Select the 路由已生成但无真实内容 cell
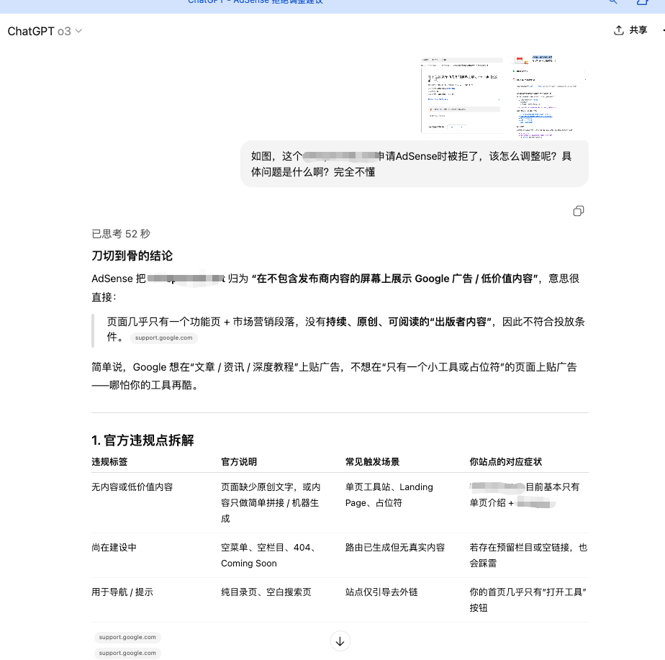The height and width of the screenshot is (660, 665). 395,548
